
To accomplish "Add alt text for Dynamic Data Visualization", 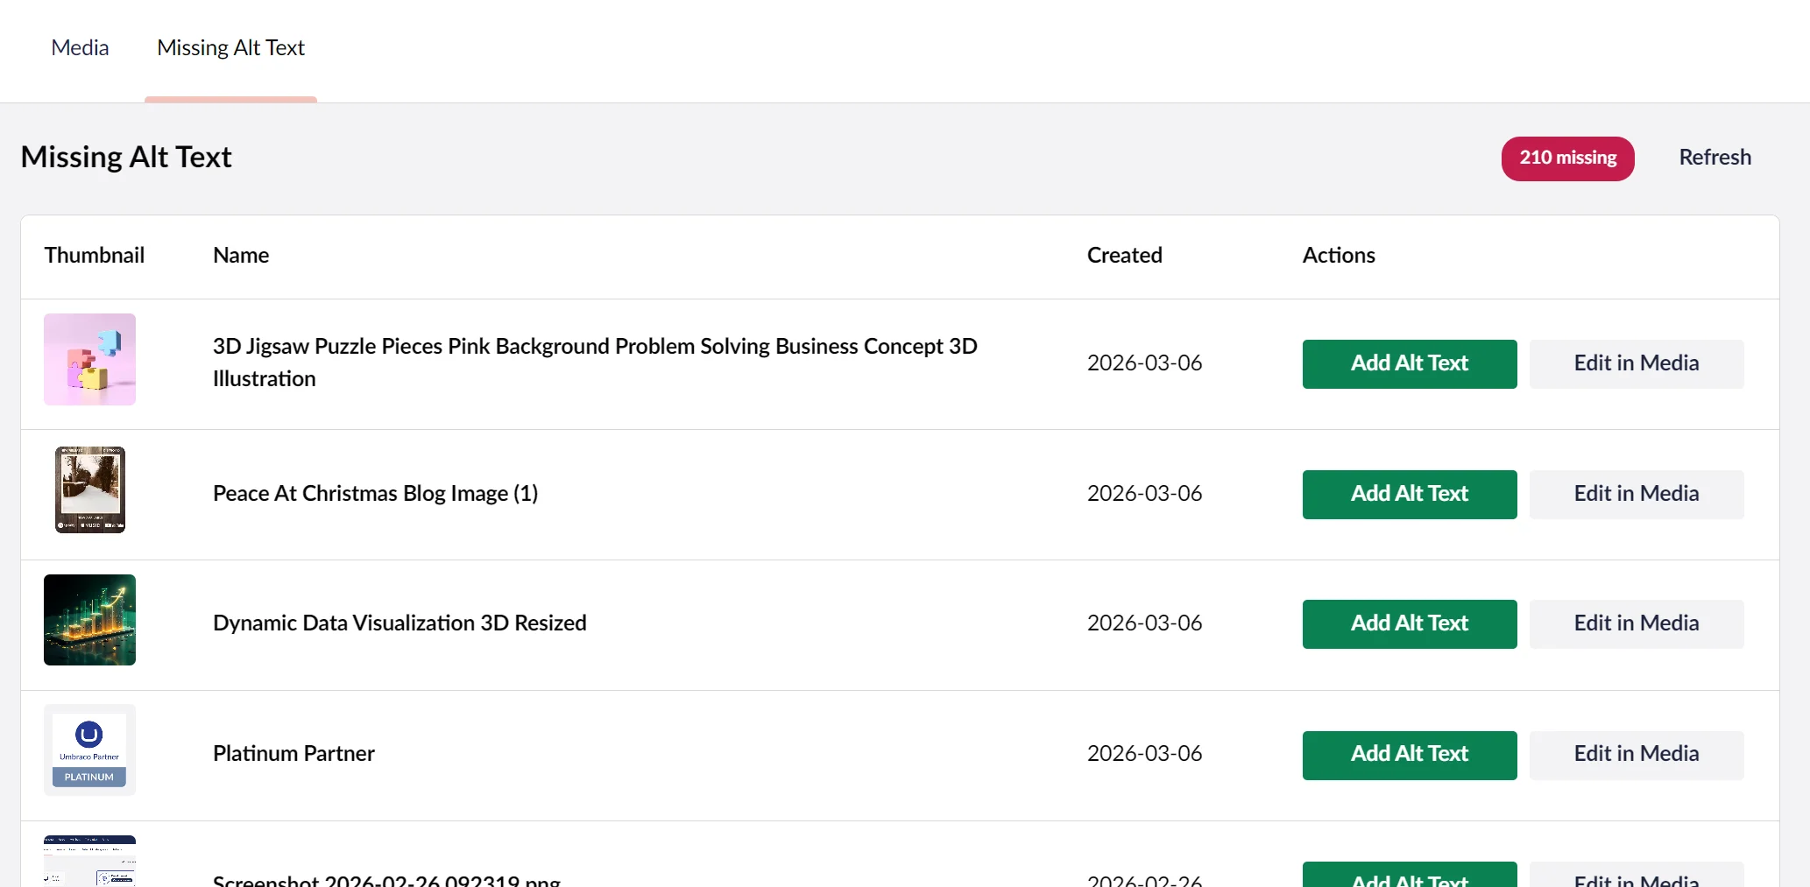I will point(1409,624).
